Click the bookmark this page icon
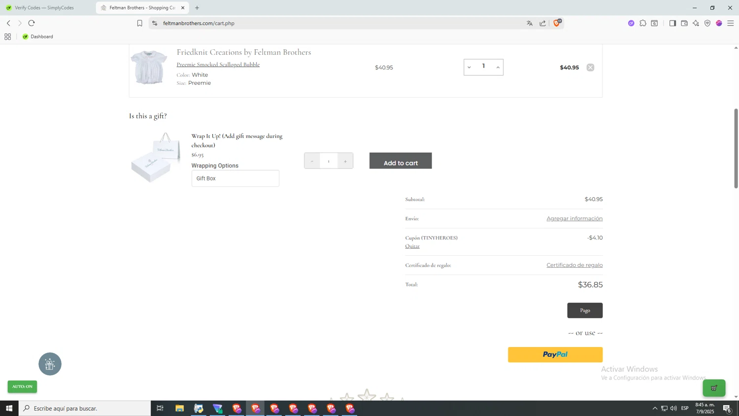Image resolution: width=739 pixels, height=416 pixels. tap(139, 23)
